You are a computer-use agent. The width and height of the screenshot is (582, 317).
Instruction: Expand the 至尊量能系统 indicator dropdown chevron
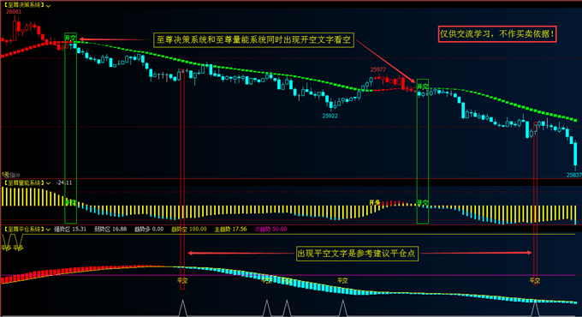(48, 182)
